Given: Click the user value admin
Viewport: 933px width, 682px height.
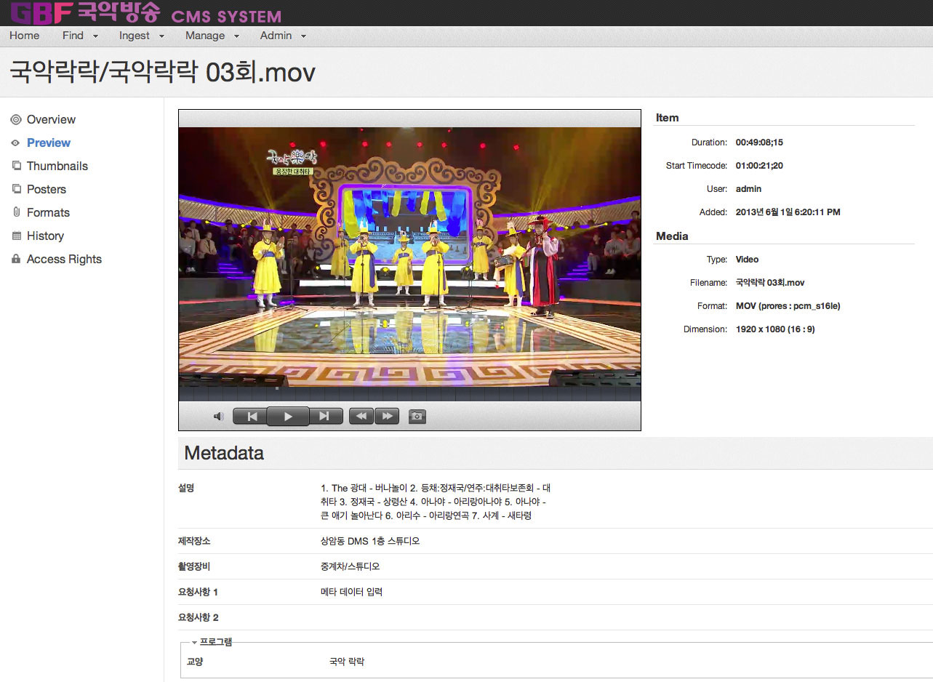Looking at the screenshot, I should [x=748, y=189].
